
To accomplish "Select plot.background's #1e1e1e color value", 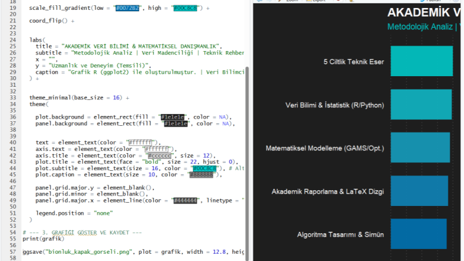I will tap(172, 117).
